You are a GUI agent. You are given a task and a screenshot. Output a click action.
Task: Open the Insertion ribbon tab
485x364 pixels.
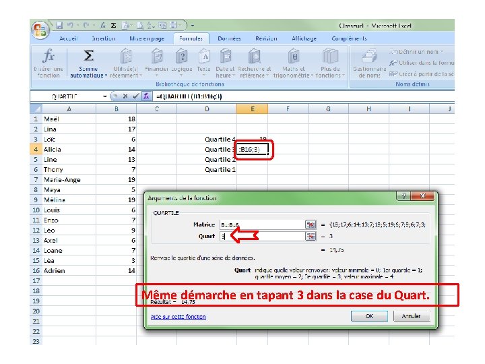click(104, 38)
